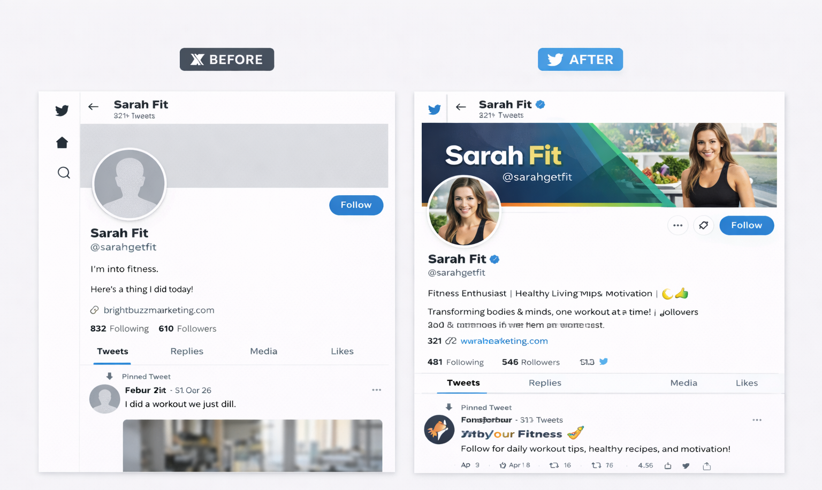
Task: Open the three-dot more options button beside Follow
Action: (678, 225)
